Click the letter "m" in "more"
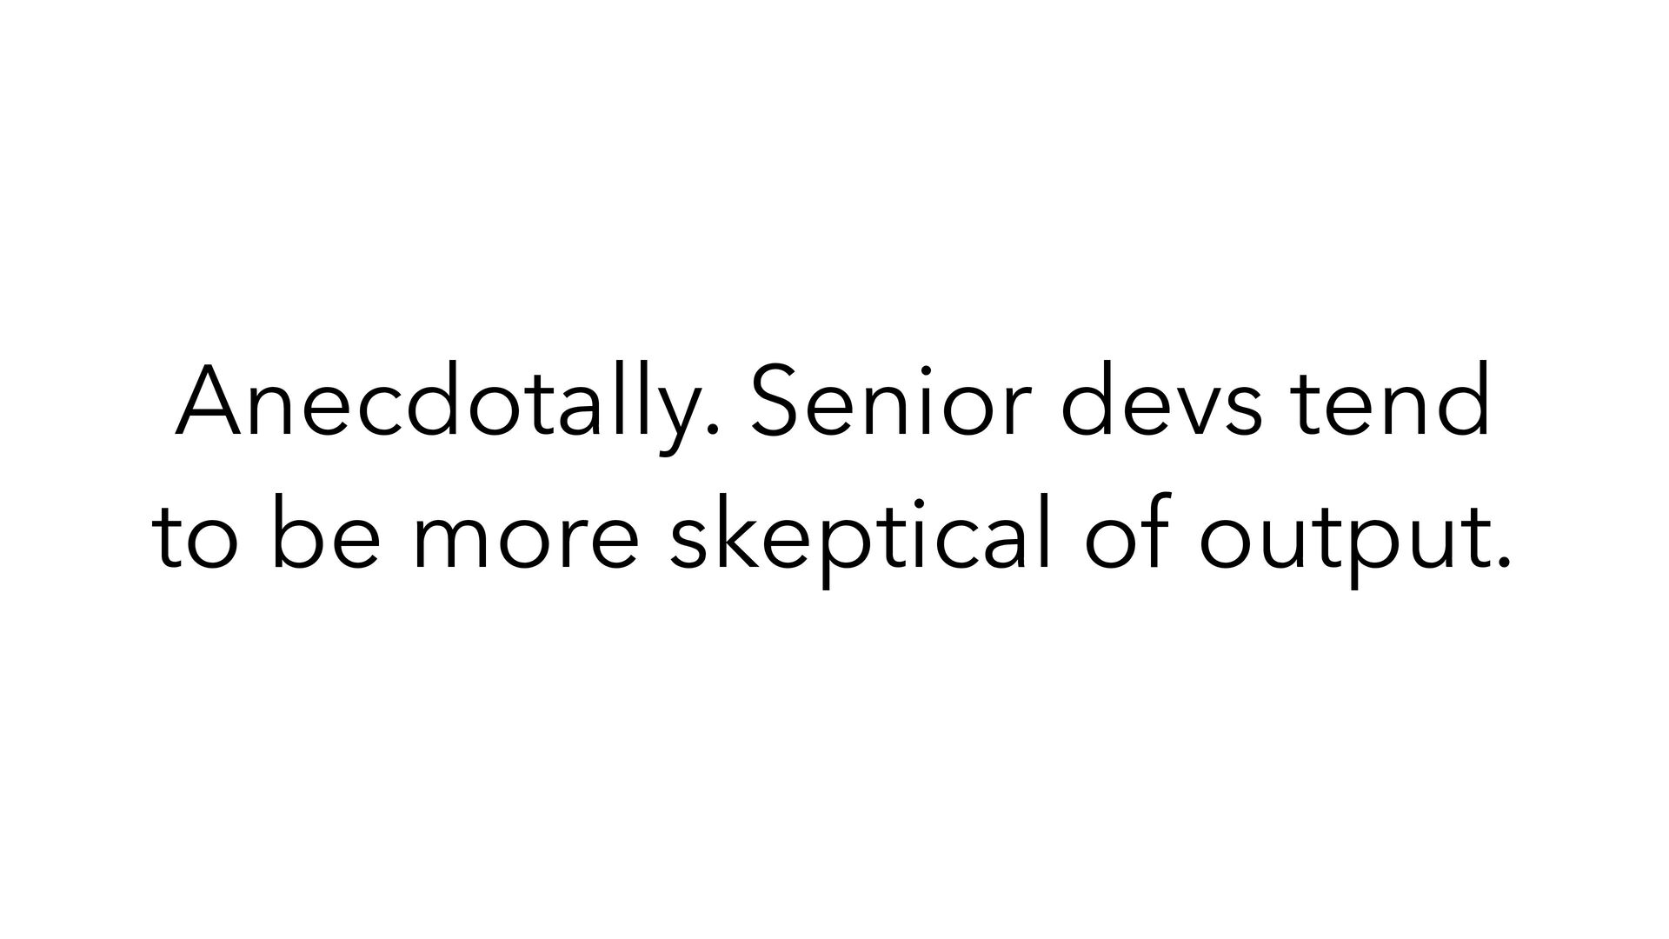This screenshot has width=1669, height=939. click(x=453, y=544)
